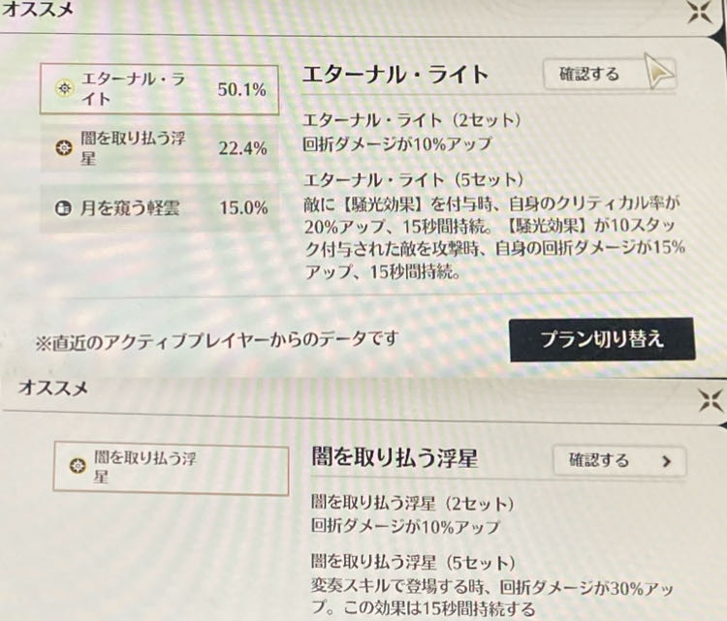Screen dimensions: 727x621
Task: Click the 50.1% usage value
Action: pos(243,90)
